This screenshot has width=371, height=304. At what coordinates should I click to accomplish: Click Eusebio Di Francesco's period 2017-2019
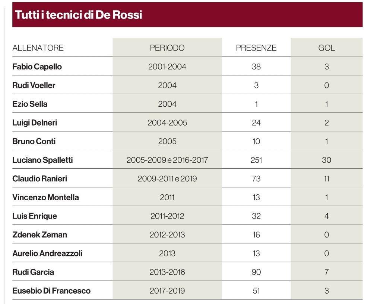pyautogui.click(x=167, y=291)
